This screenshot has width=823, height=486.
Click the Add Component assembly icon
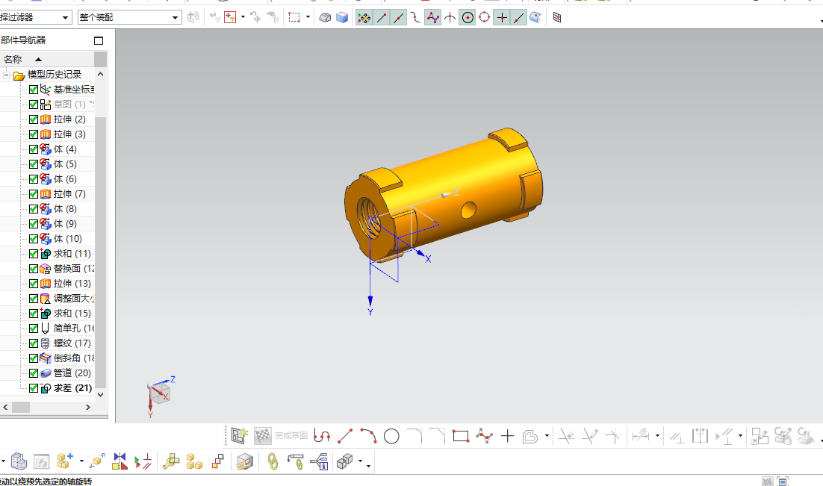tap(64, 461)
